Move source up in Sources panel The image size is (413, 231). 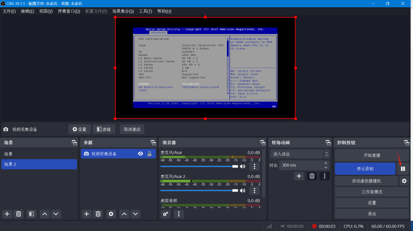coord(124,214)
